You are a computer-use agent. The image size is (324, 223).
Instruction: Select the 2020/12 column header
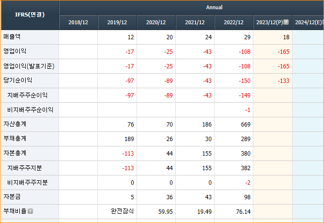click(x=156, y=22)
